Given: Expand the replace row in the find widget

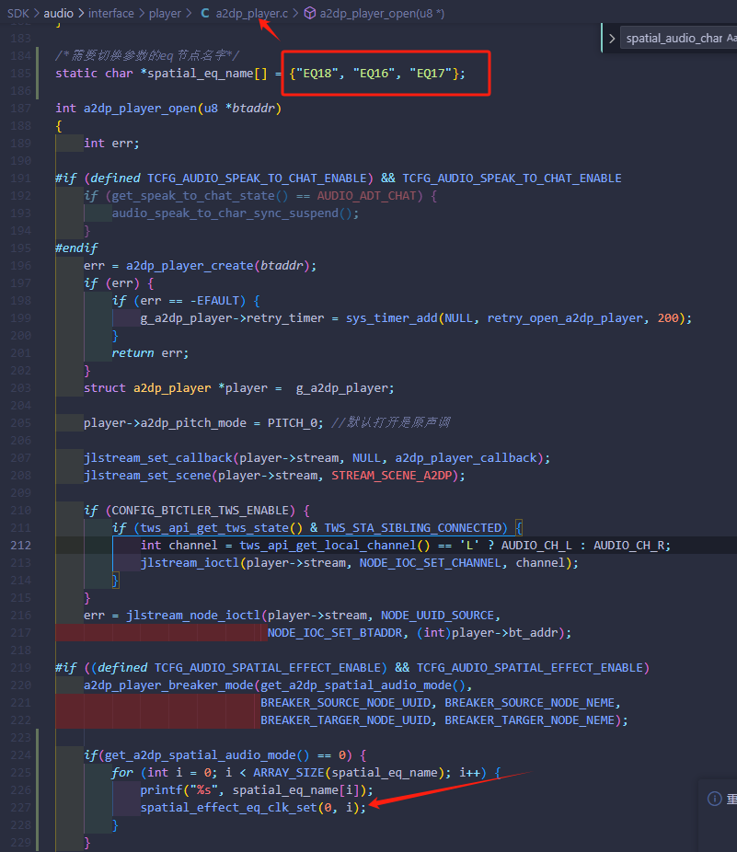Looking at the screenshot, I should [612, 38].
